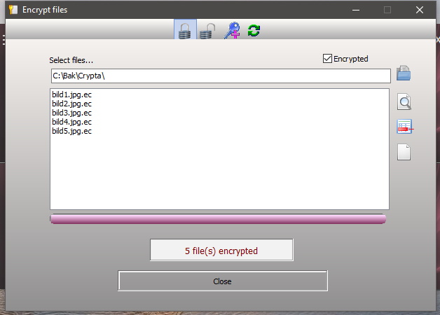Select the Decrypt (open padlock) toolbar icon
Screen dimensions: 440x315
tap(207, 31)
